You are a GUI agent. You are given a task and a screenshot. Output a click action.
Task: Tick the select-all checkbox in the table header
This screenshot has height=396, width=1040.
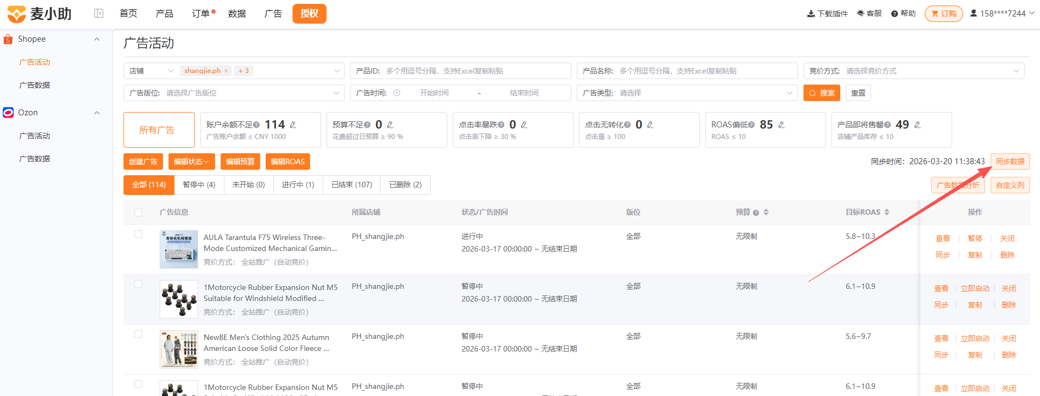point(138,213)
